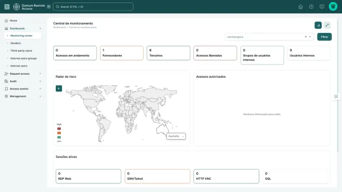Open the user avatar profile menu
This screenshot has width=342, height=192.
coord(333,7)
